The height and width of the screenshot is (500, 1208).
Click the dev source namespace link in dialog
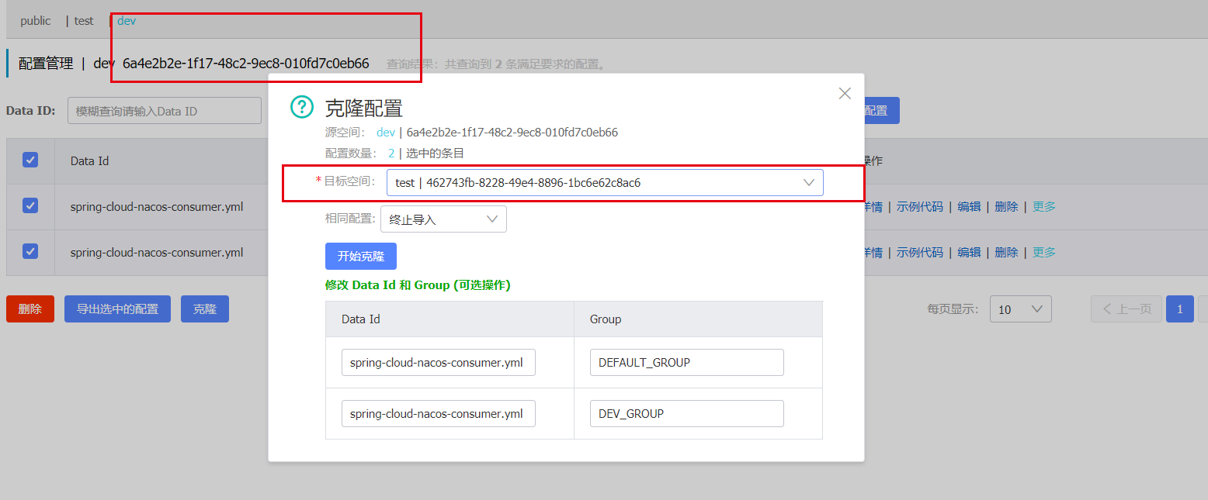386,133
